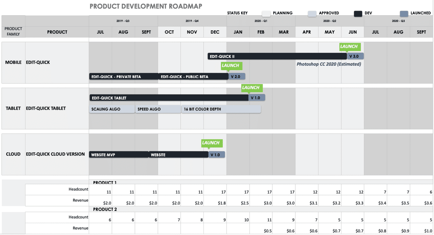Select the V 1.0 badge next to Website bar

[x=216, y=154]
